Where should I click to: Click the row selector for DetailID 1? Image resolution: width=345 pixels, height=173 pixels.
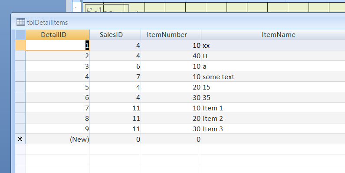click(20, 45)
